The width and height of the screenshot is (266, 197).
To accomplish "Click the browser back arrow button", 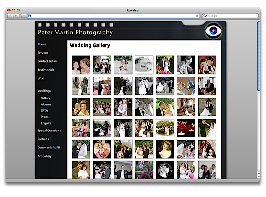I will [11, 16].
